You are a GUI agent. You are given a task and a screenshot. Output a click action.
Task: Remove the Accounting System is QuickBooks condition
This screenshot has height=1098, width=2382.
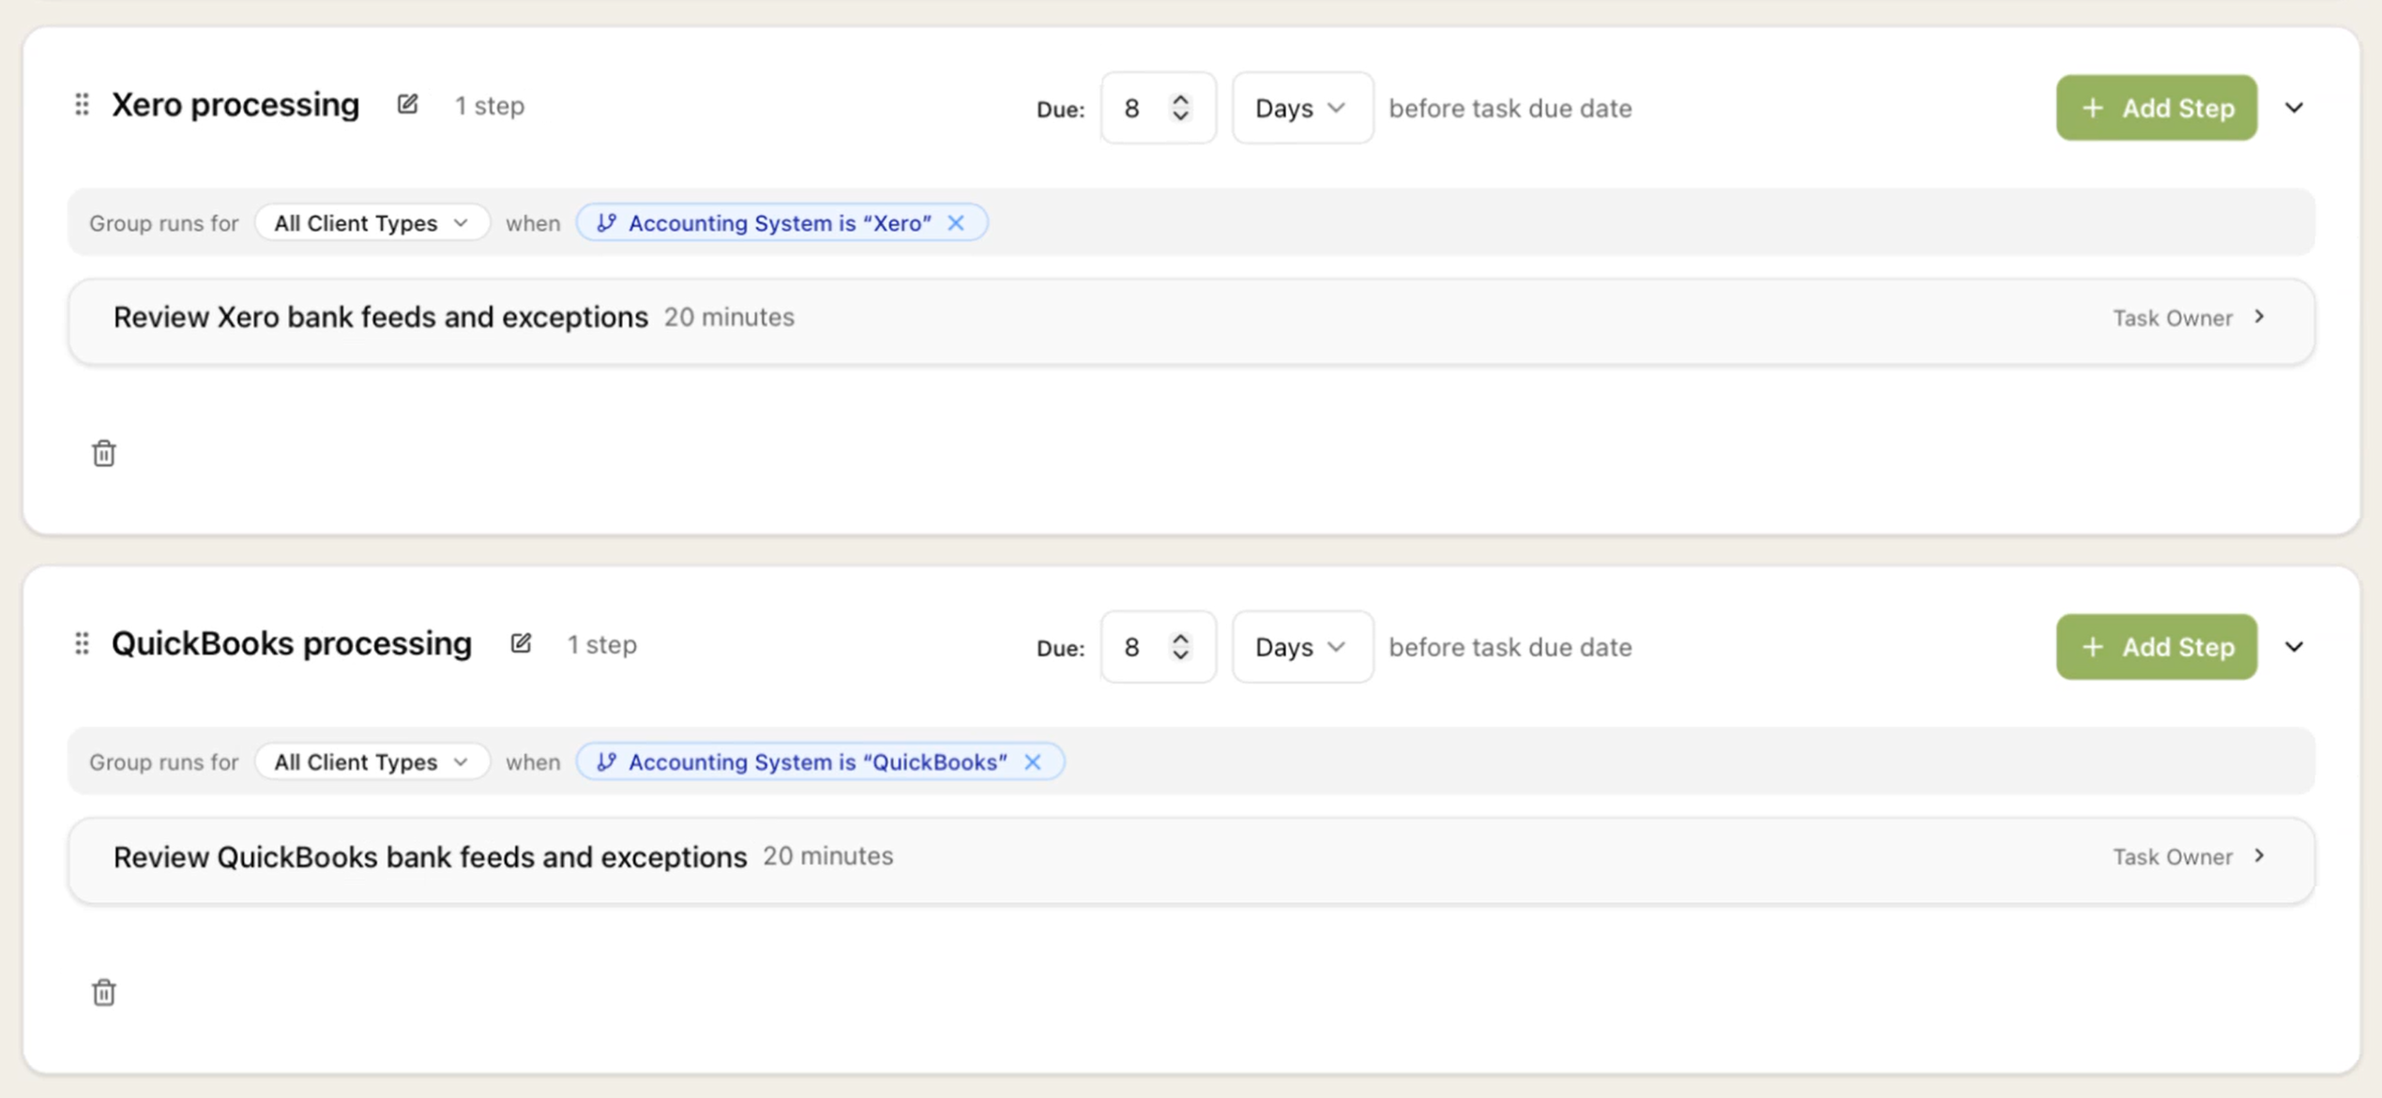[x=1033, y=761]
